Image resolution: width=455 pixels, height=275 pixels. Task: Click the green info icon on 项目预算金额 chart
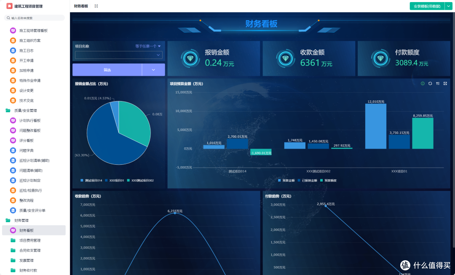coord(423,83)
